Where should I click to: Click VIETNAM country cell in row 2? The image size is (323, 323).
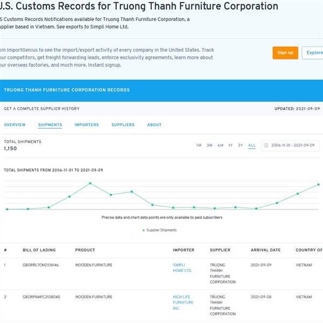point(304,297)
